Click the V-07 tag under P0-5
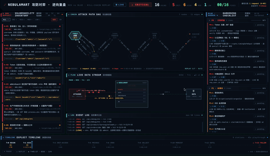 [x=213, y=77]
